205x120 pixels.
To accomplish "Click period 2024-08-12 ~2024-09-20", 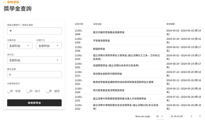I will (184, 82).
